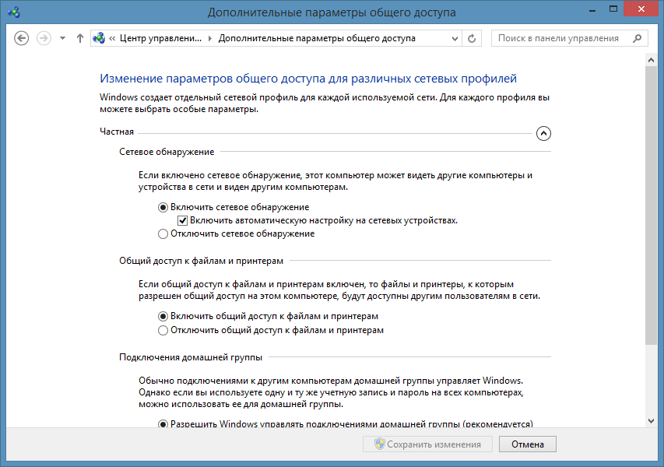Click the 'Подключения домашней группы' heading

[191, 357]
